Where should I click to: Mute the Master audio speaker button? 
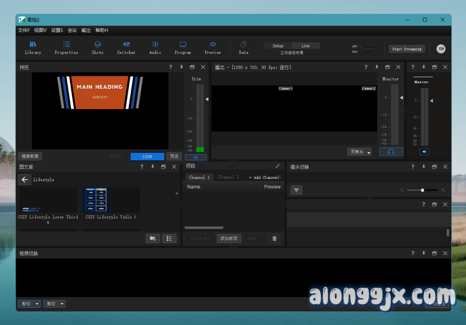(x=424, y=152)
